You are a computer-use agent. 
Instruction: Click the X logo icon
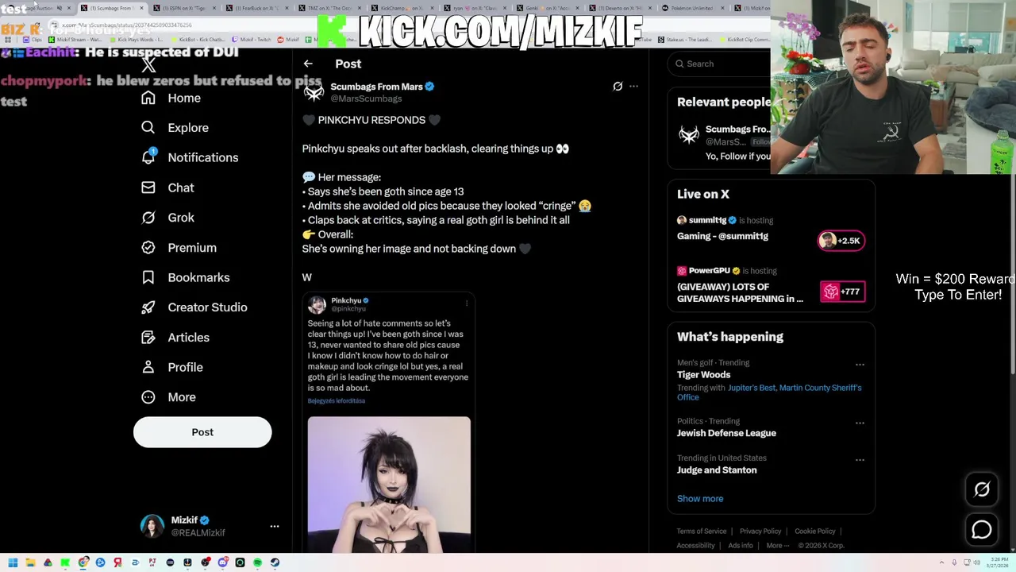tap(148, 65)
